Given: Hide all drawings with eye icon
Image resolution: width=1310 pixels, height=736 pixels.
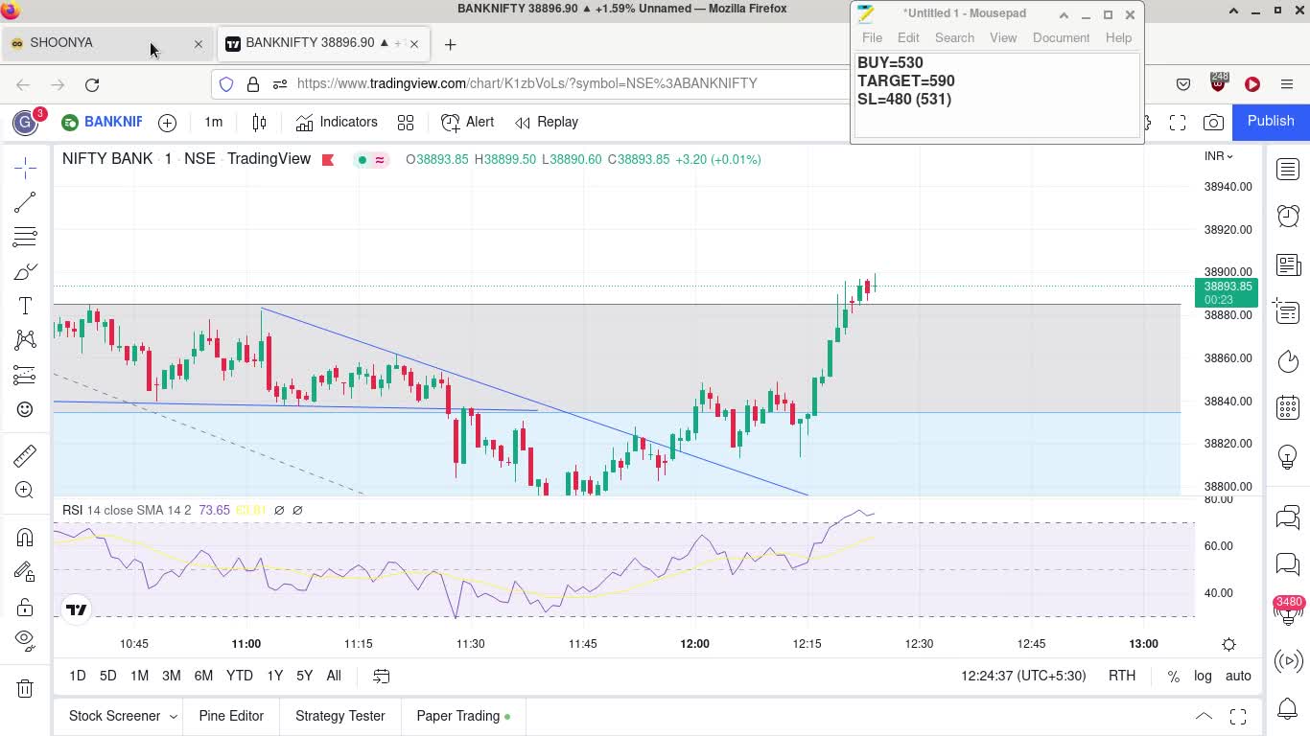Looking at the screenshot, I should pyautogui.click(x=25, y=640).
